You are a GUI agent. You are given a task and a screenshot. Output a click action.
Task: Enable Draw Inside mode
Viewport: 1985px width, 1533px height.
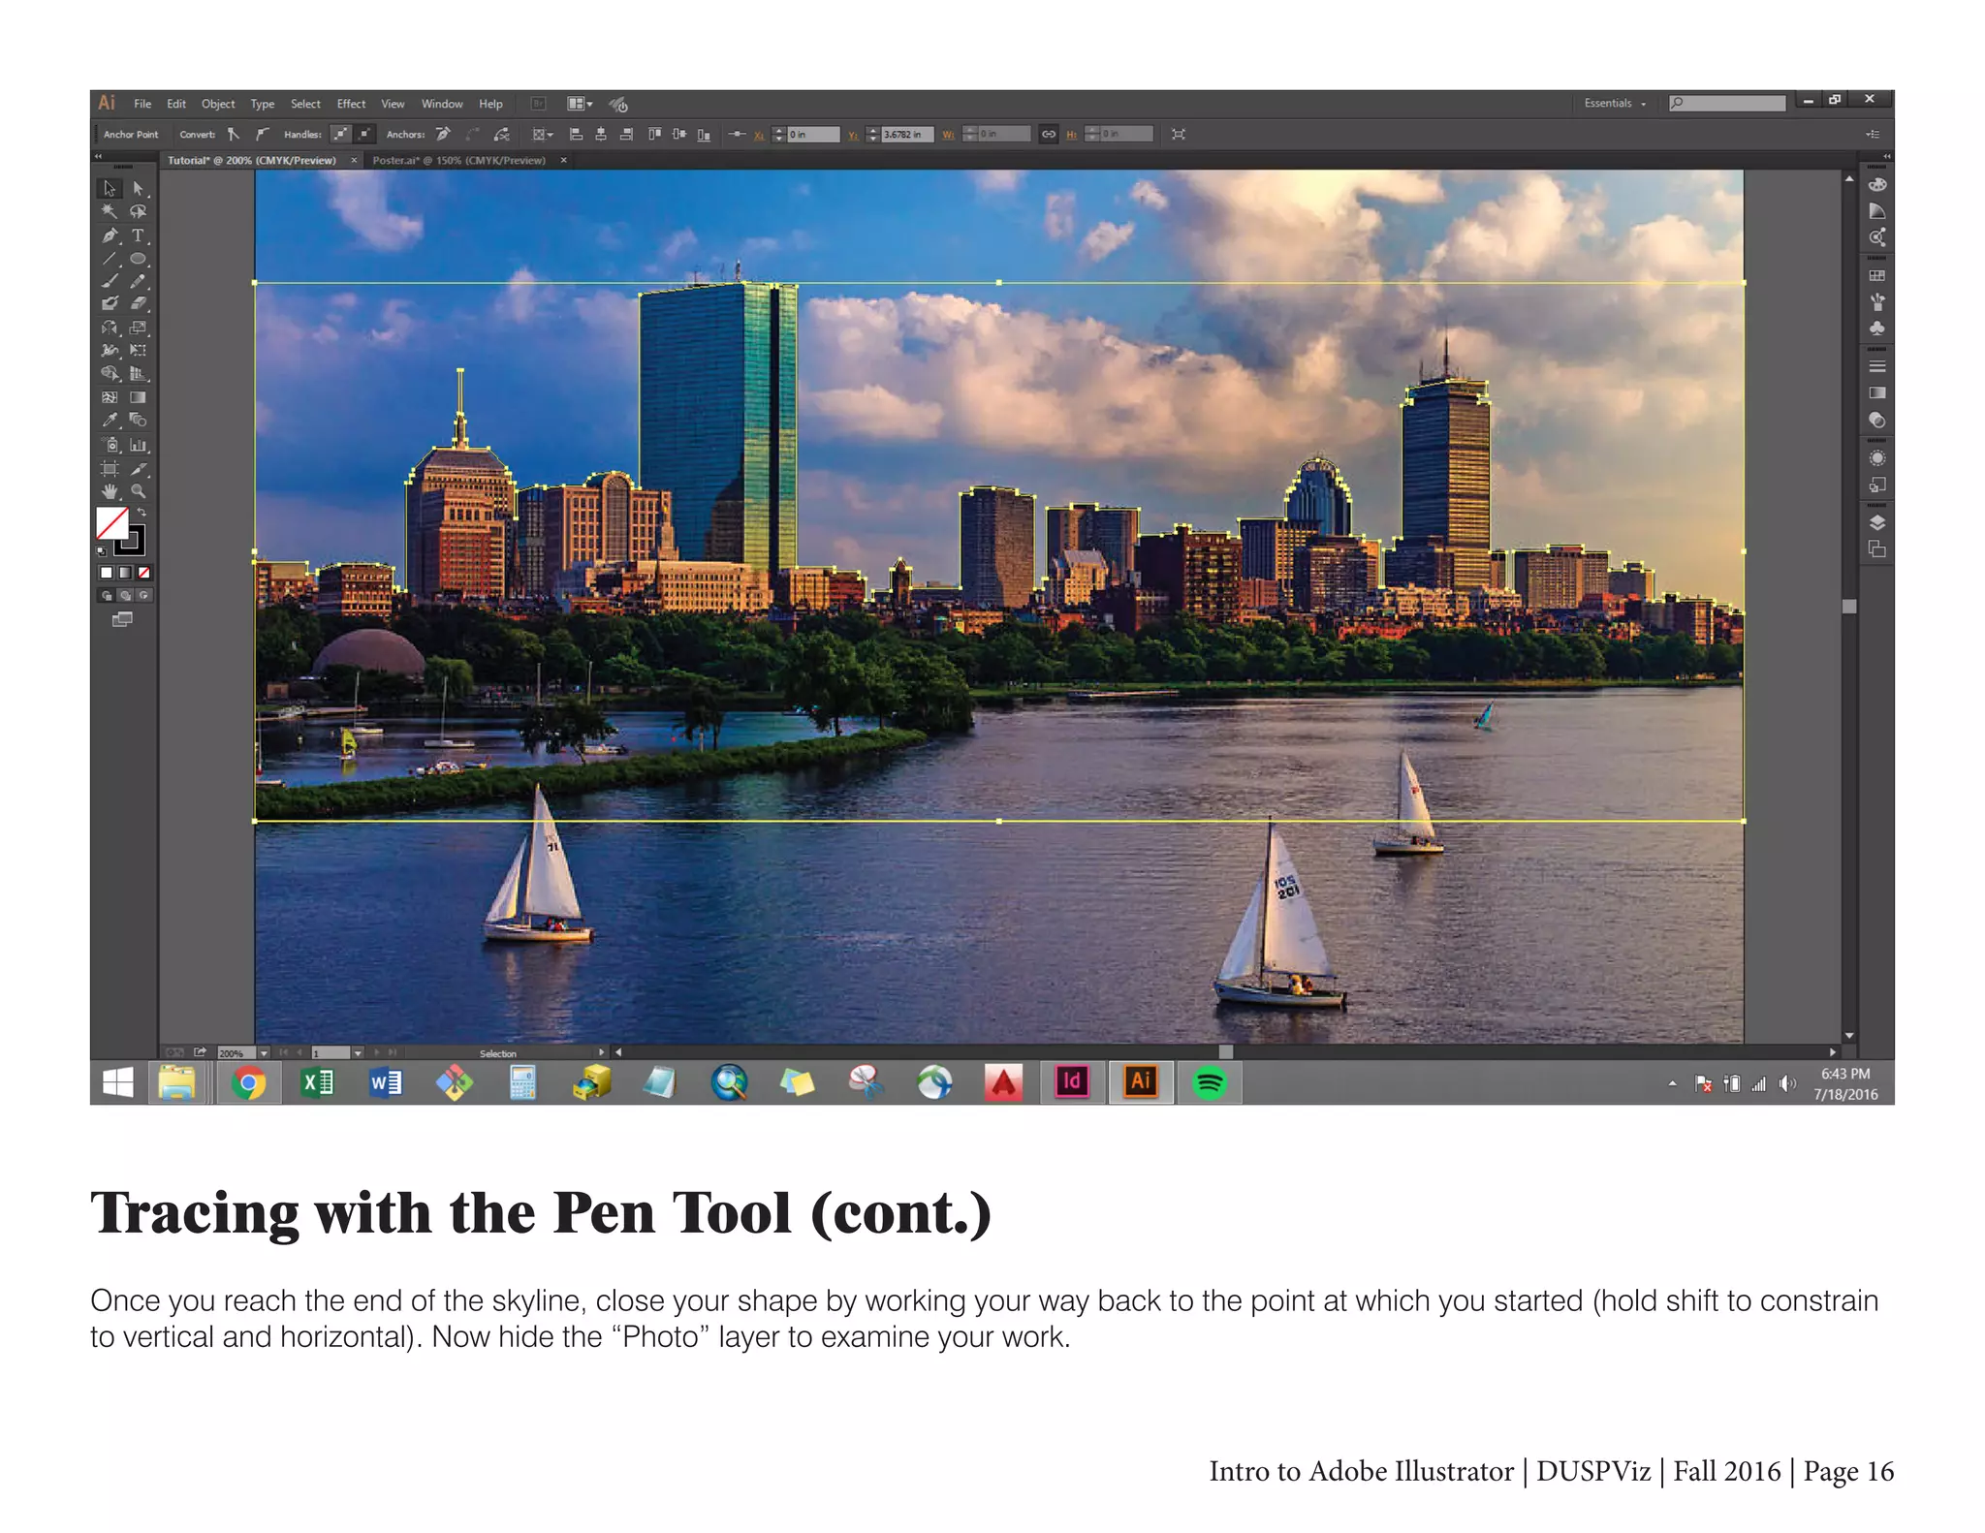pos(143,595)
